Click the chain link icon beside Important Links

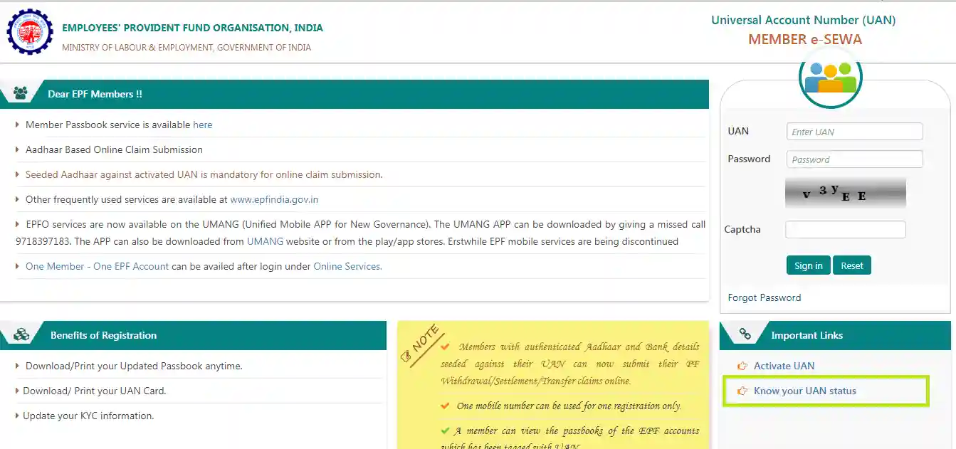click(745, 334)
